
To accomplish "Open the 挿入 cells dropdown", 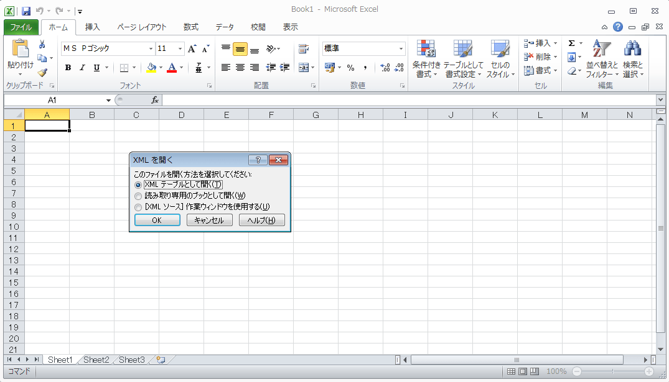I will point(556,43).
